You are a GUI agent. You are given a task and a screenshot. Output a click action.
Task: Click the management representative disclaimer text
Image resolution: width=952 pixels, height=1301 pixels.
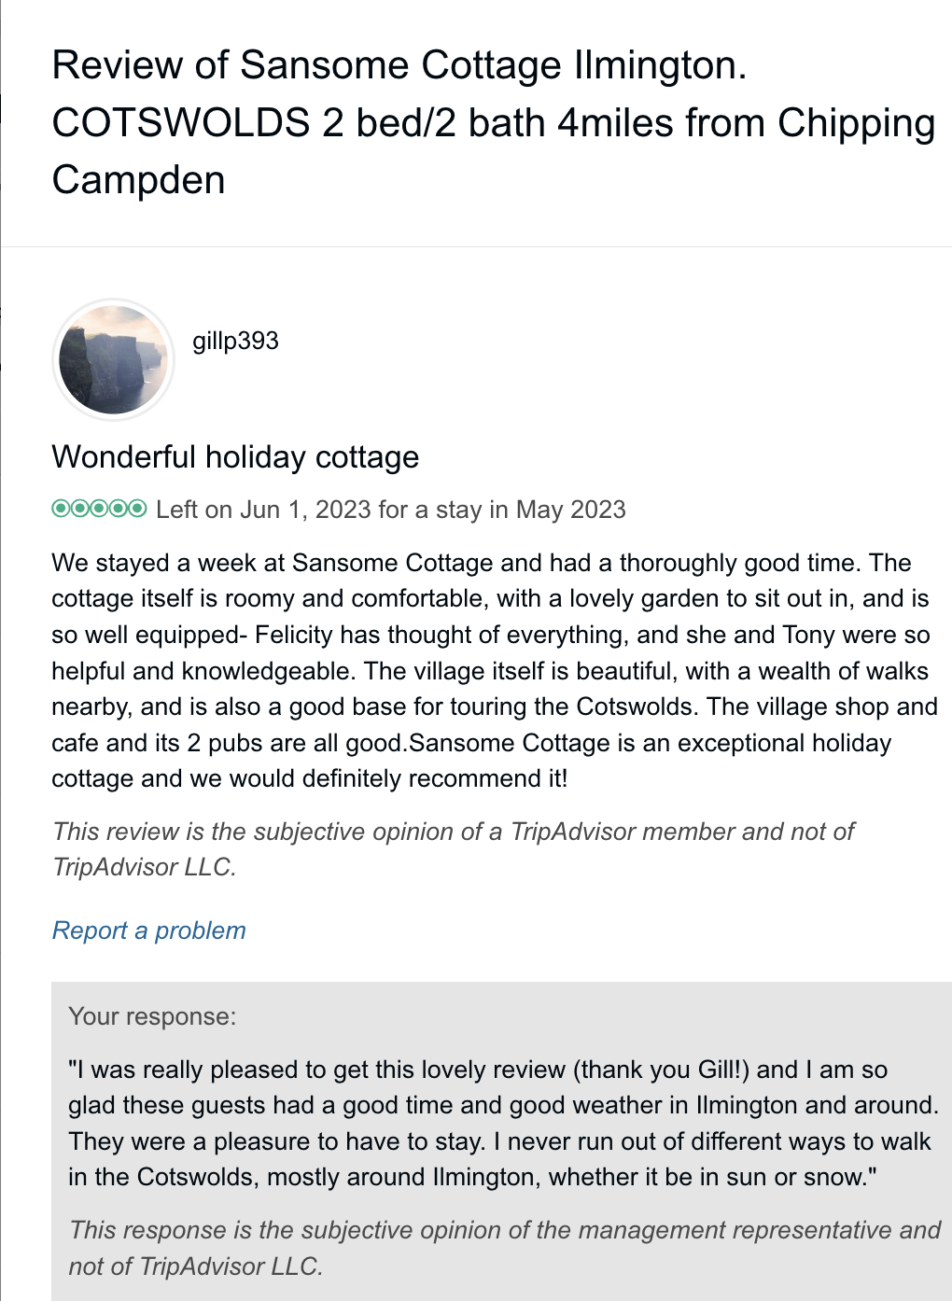point(504,1248)
